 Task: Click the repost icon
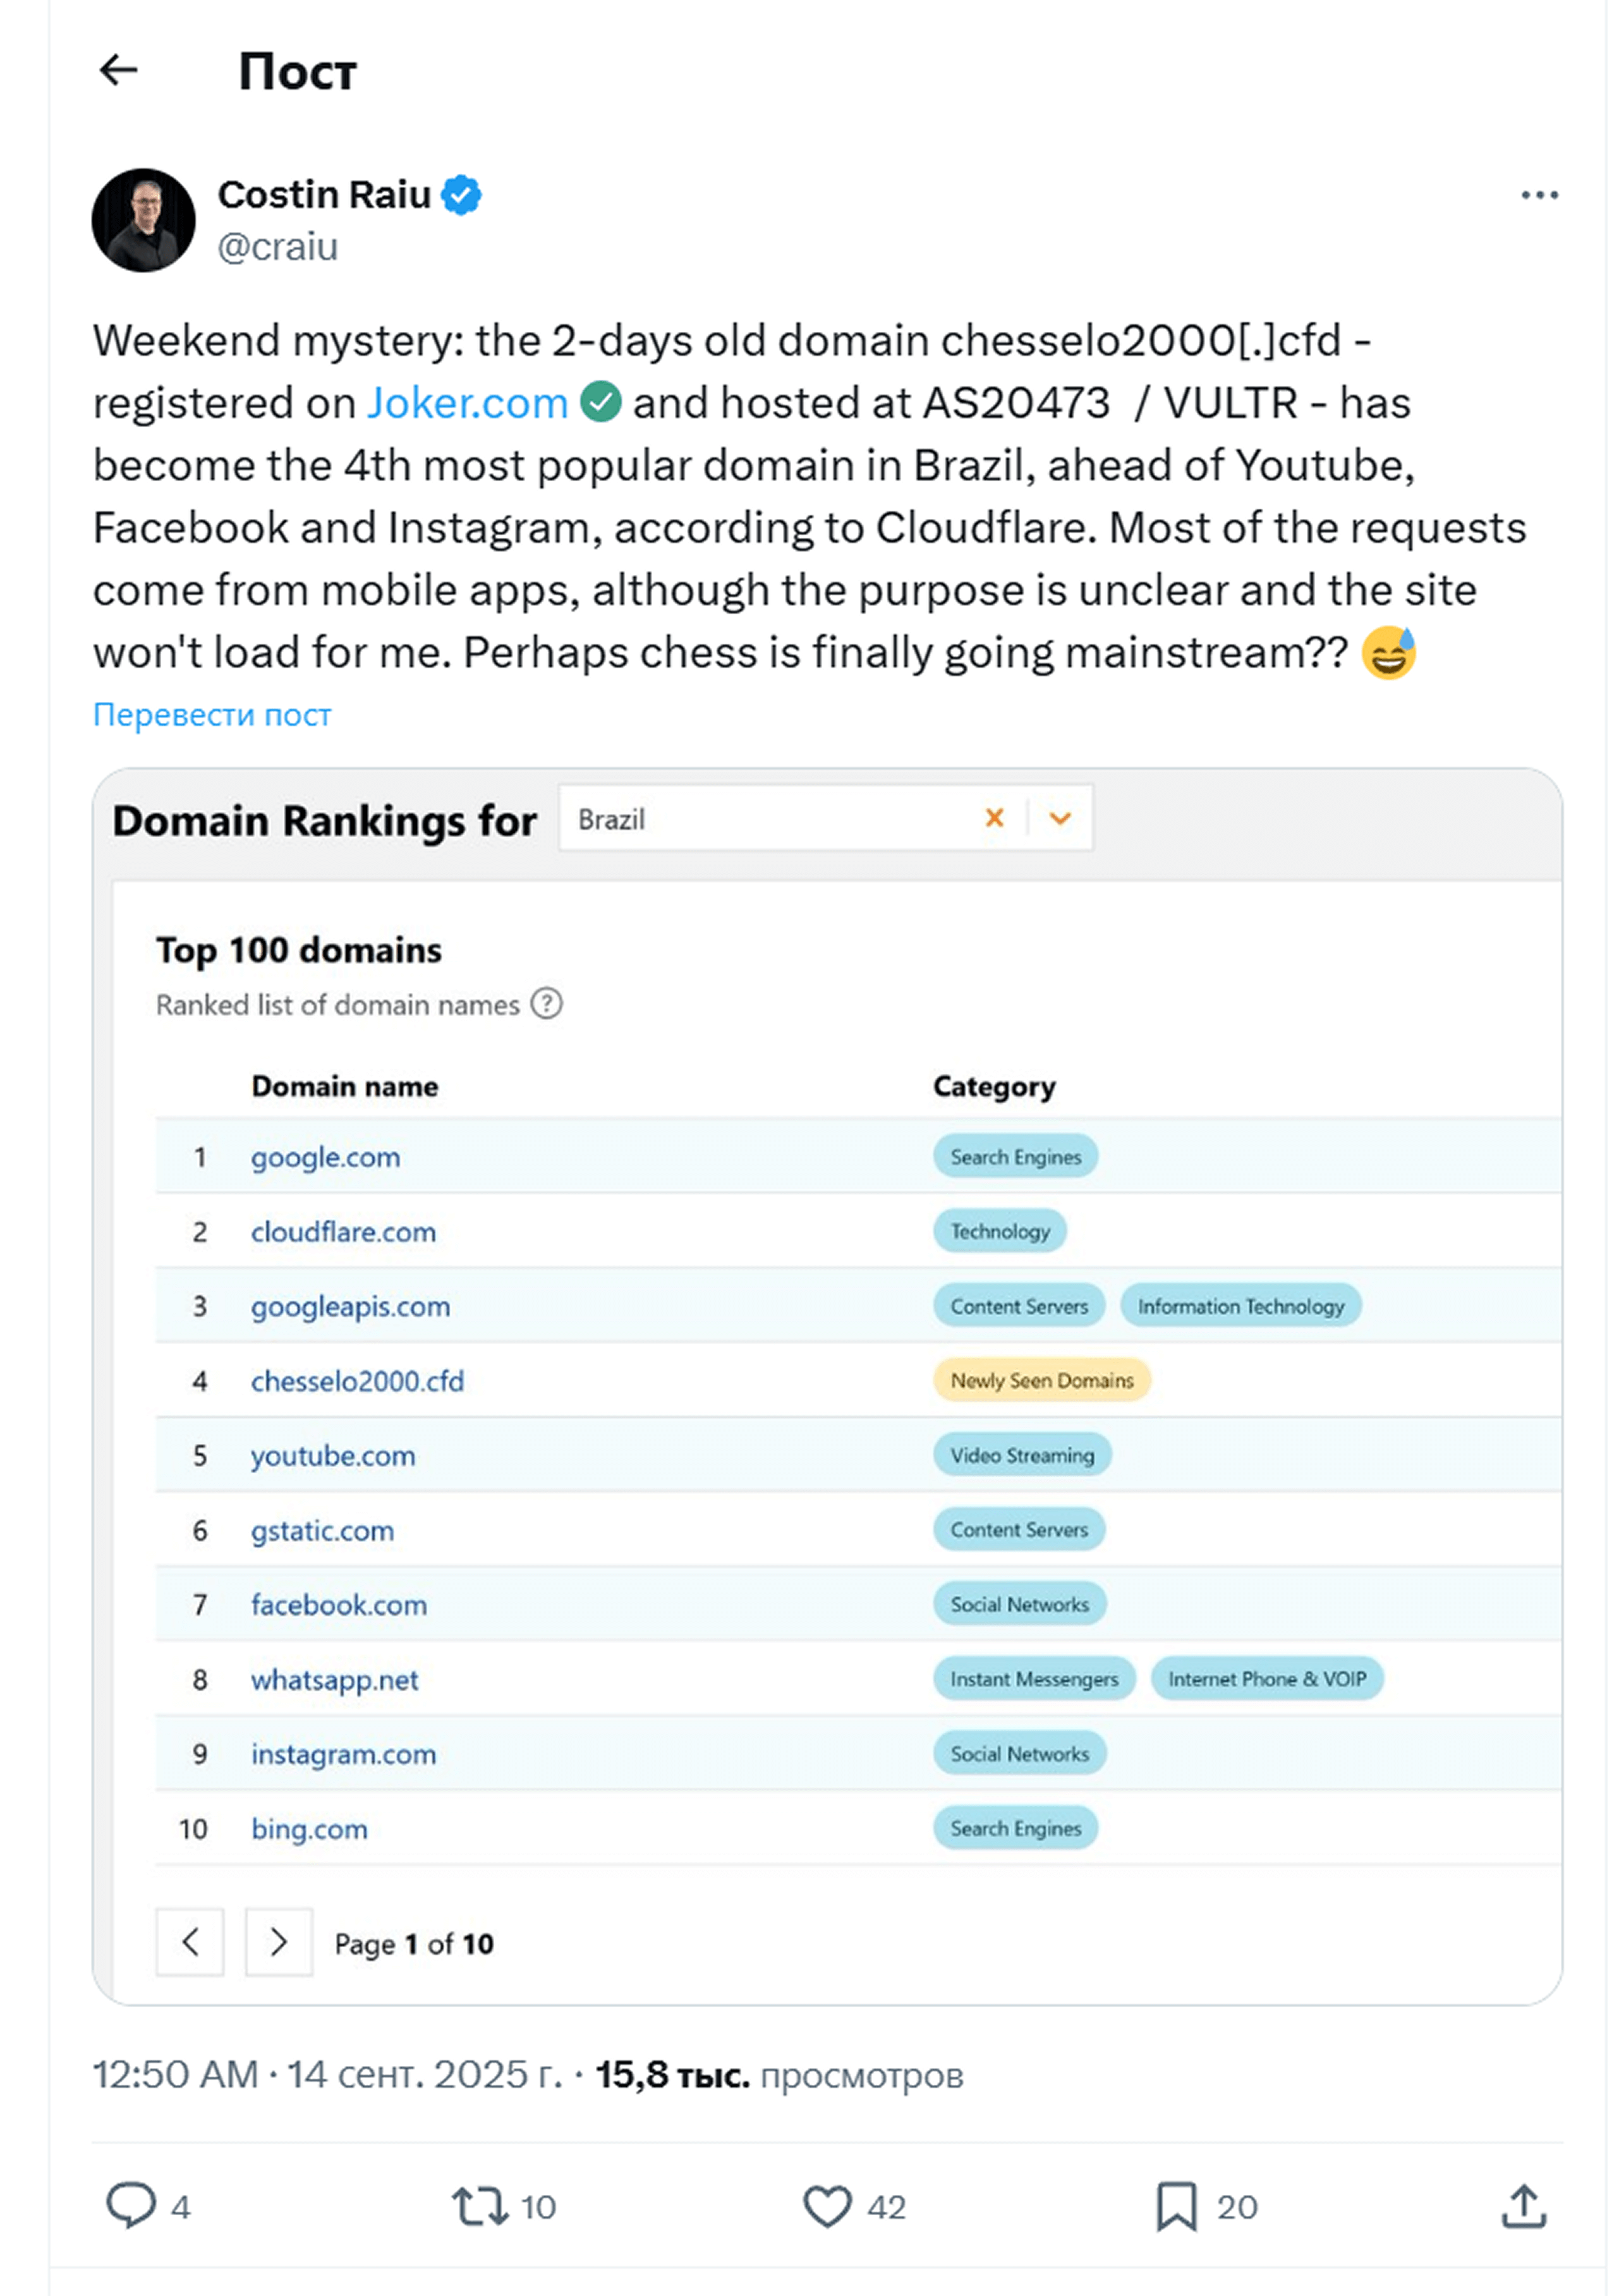pos(480,2206)
